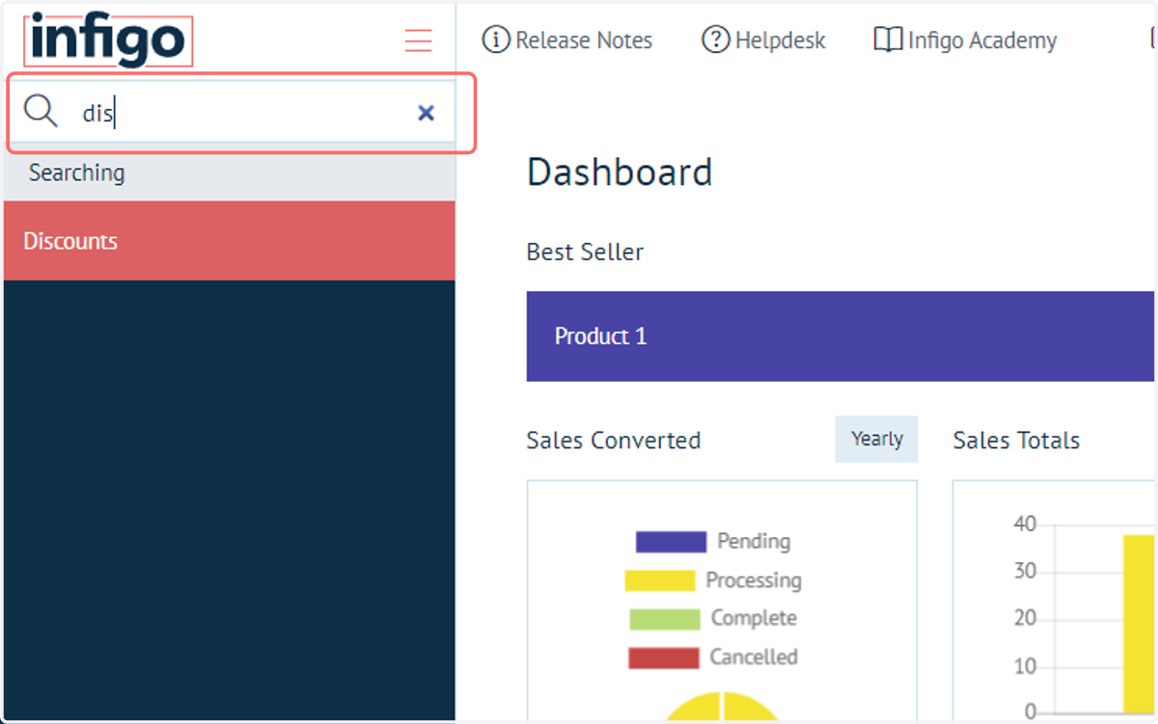Open the Discounts search result

coord(229,241)
